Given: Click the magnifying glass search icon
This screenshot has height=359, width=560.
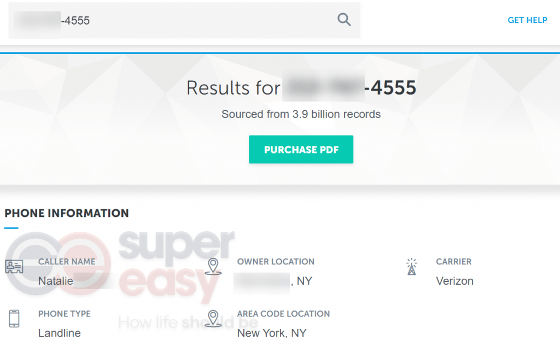Looking at the screenshot, I should click(x=344, y=19).
